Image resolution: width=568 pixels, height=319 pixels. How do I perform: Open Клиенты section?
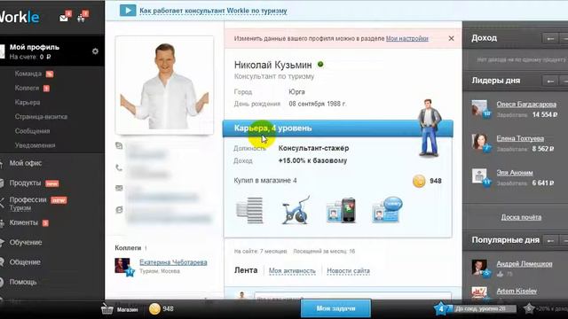(24, 222)
